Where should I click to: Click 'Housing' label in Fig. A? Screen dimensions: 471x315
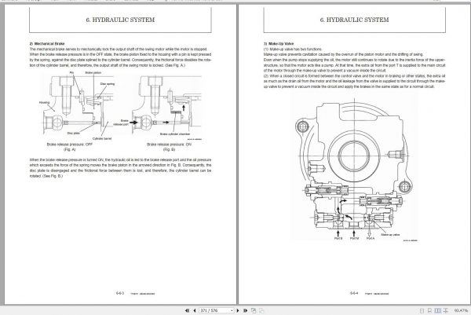point(44,102)
